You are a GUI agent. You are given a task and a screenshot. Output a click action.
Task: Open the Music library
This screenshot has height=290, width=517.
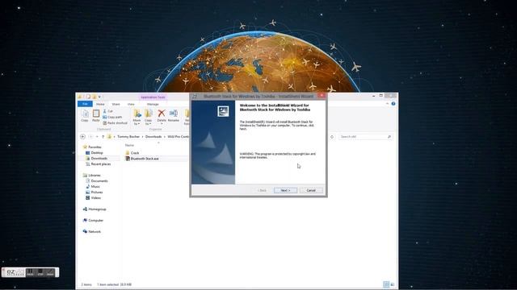[93, 186]
